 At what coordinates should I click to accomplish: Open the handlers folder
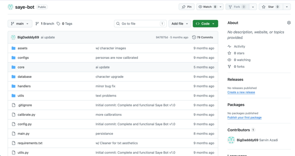24,86
